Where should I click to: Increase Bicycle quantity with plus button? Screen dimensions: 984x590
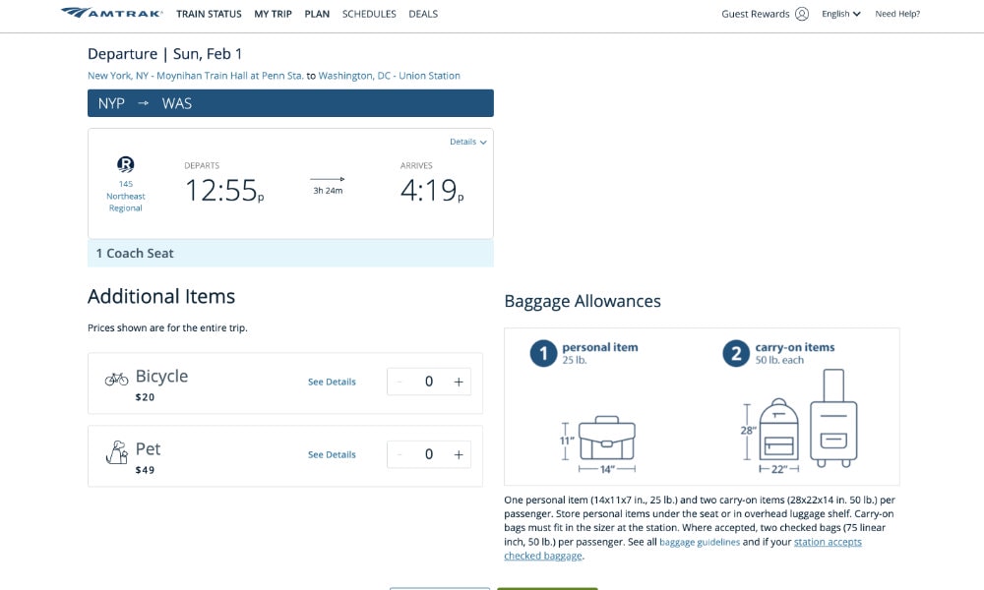(459, 382)
